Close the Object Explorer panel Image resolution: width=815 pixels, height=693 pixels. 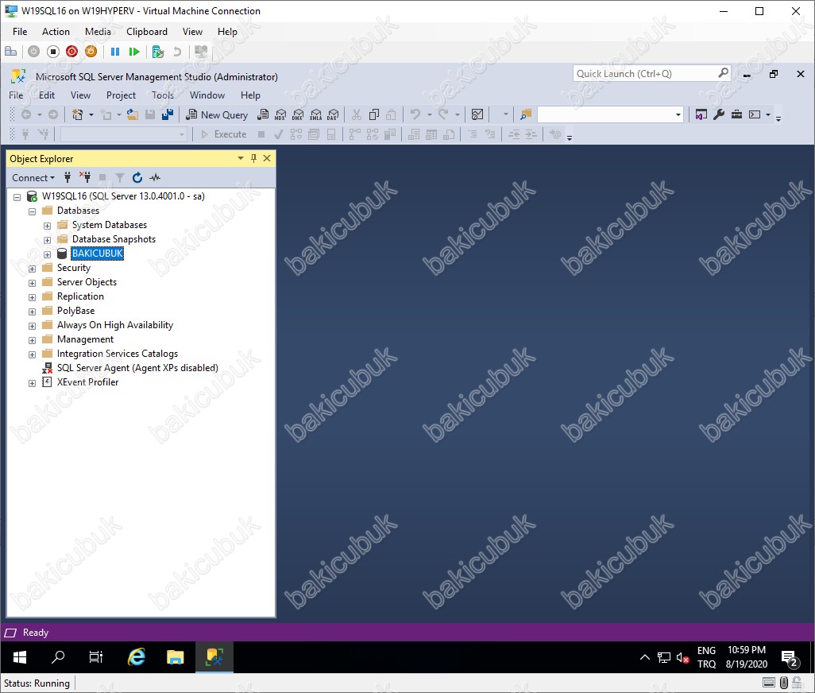(x=267, y=159)
